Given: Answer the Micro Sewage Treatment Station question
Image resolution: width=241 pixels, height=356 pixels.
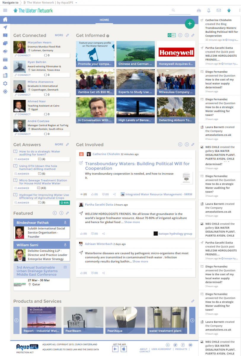Looking at the screenshot, I should pos(22,188).
